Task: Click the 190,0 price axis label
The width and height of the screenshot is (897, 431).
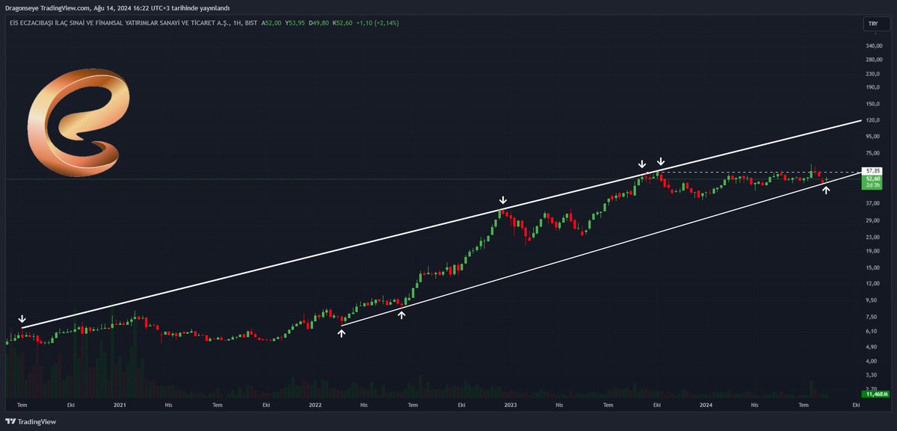Action: (x=873, y=87)
